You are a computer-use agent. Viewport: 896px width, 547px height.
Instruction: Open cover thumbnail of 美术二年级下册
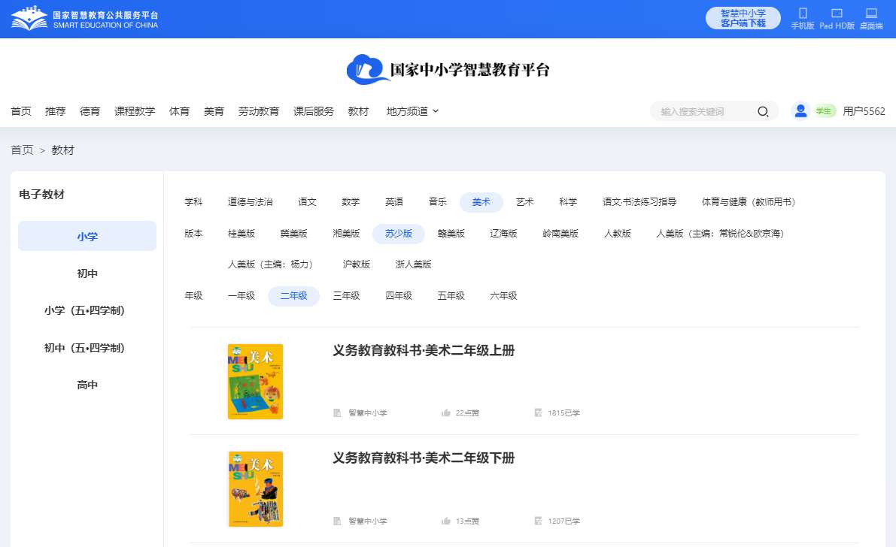(256, 488)
